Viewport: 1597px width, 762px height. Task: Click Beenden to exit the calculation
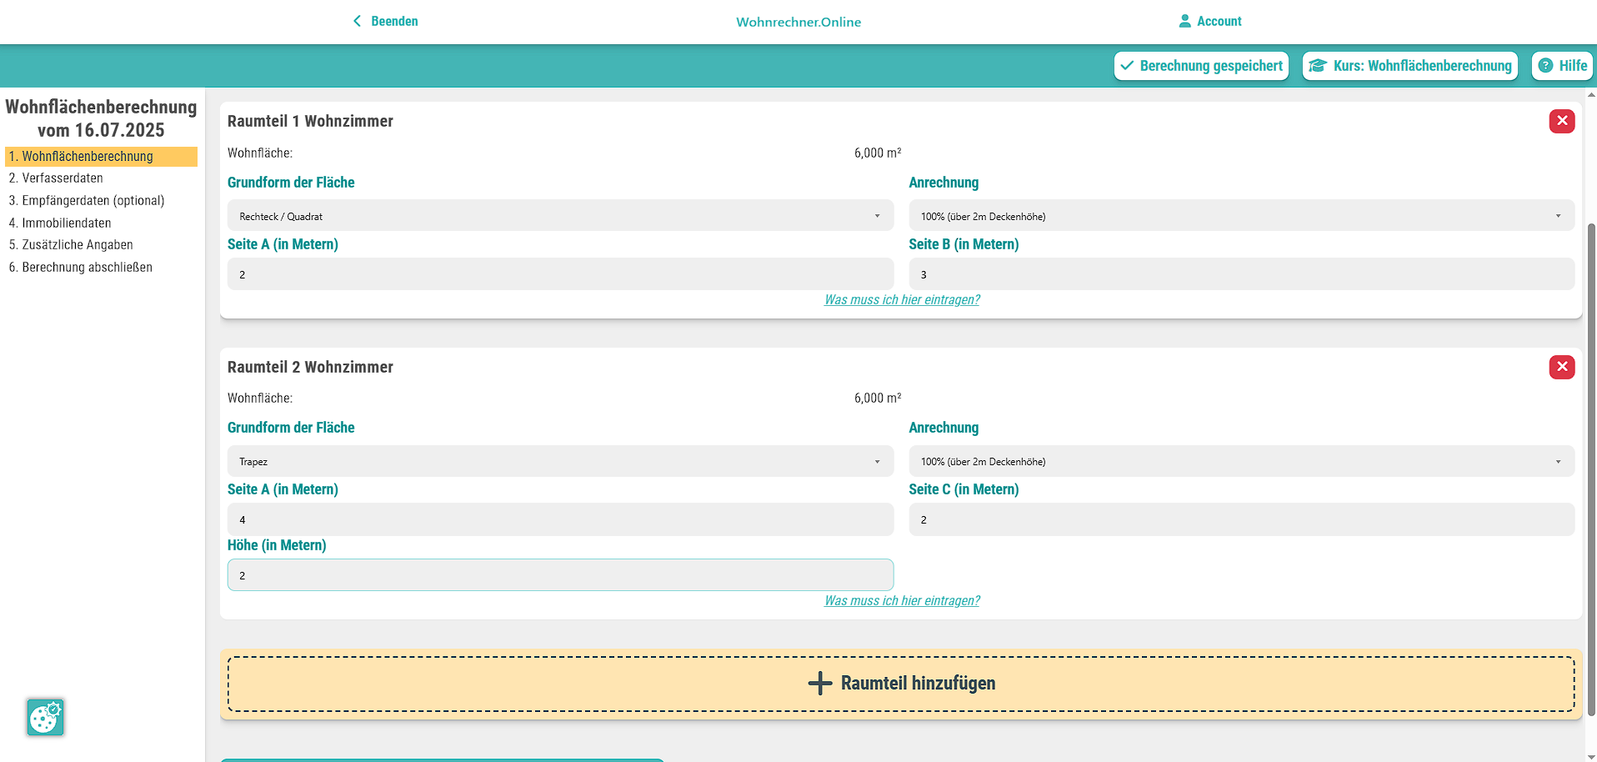click(385, 22)
